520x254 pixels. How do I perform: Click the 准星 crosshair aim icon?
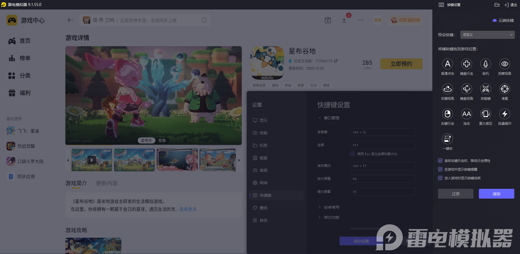point(504,89)
